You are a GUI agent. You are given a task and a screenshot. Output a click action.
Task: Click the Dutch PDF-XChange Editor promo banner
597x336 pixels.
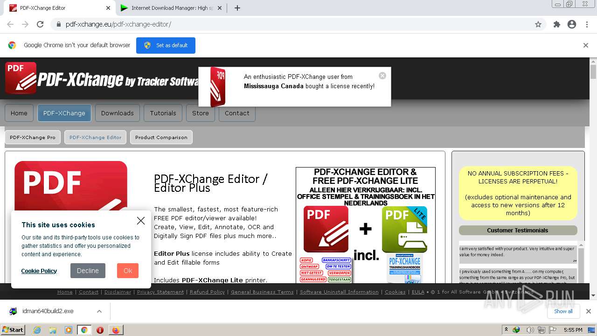click(366, 225)
